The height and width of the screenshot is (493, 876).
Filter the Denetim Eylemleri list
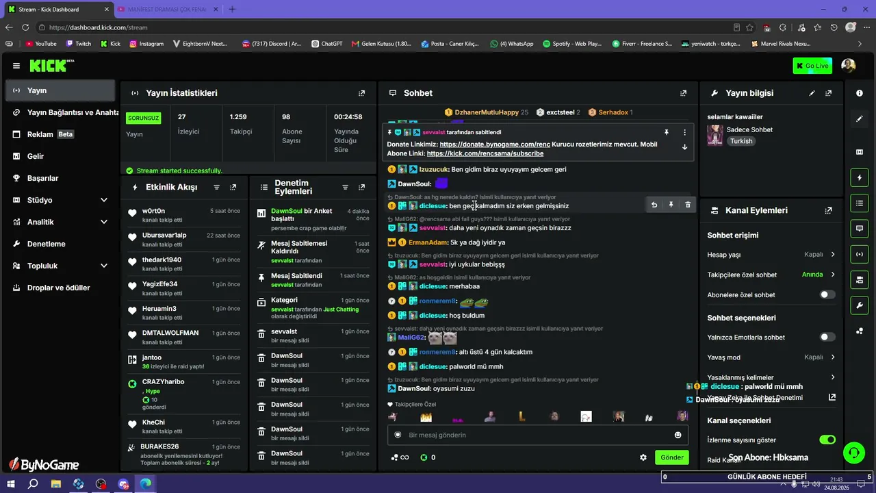[x=345, y=187]
